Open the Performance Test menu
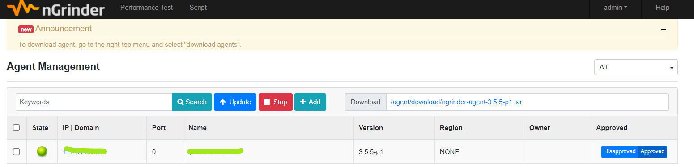This screenshot has width=694, height=167. point(146,8)
